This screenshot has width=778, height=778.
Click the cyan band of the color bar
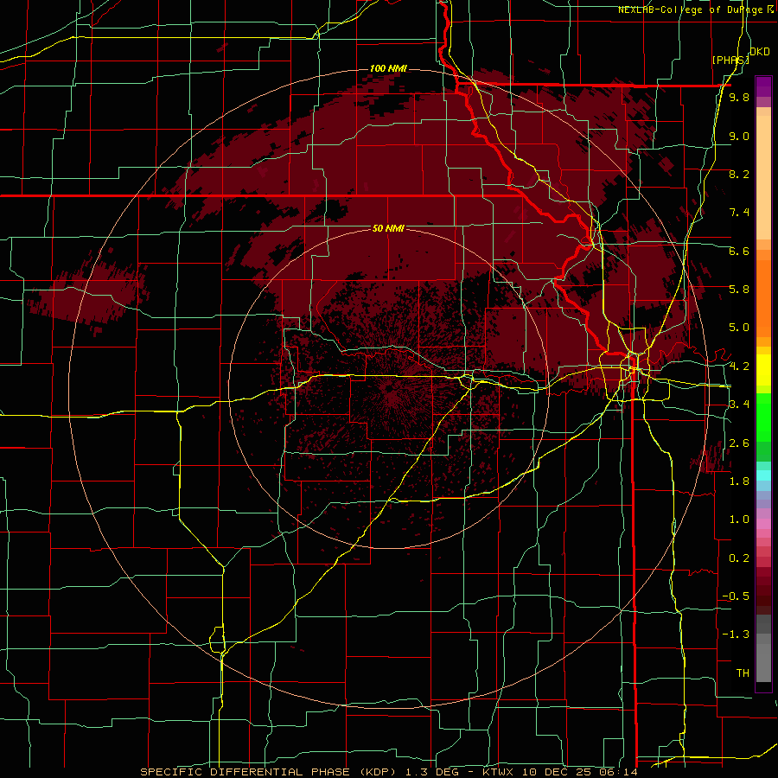click(x=763, y=475)
